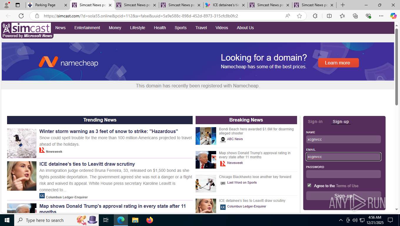Click the Newsweek icon under Winter storm article
This screenshot has width=400, height=226.
pos(42,150)
